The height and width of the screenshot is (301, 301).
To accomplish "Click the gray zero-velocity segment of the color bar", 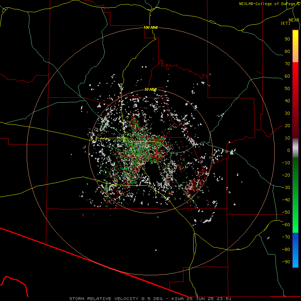I will click(x=295, y=148).
